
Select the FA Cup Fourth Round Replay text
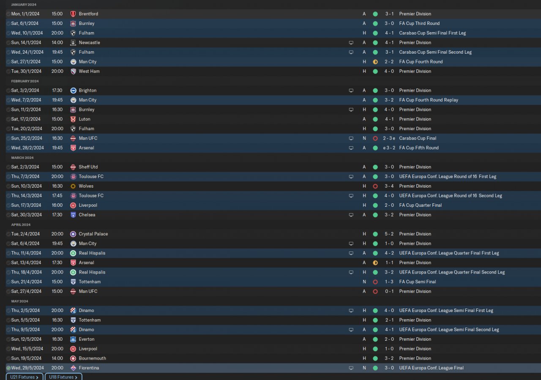429,100
